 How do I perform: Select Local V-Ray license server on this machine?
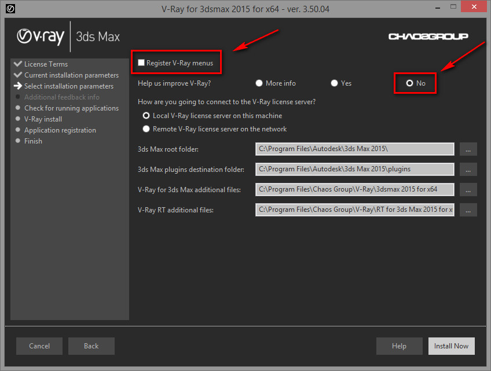[x=146, y=116]
